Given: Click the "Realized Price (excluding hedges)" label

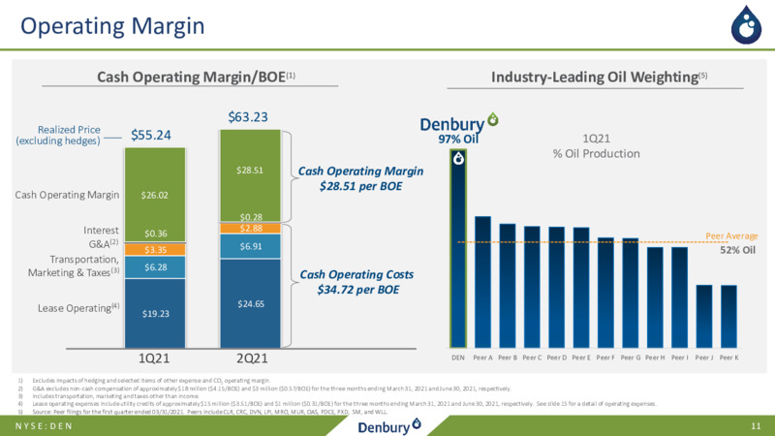Looking at the screenshot, I should tap(58, 135).
